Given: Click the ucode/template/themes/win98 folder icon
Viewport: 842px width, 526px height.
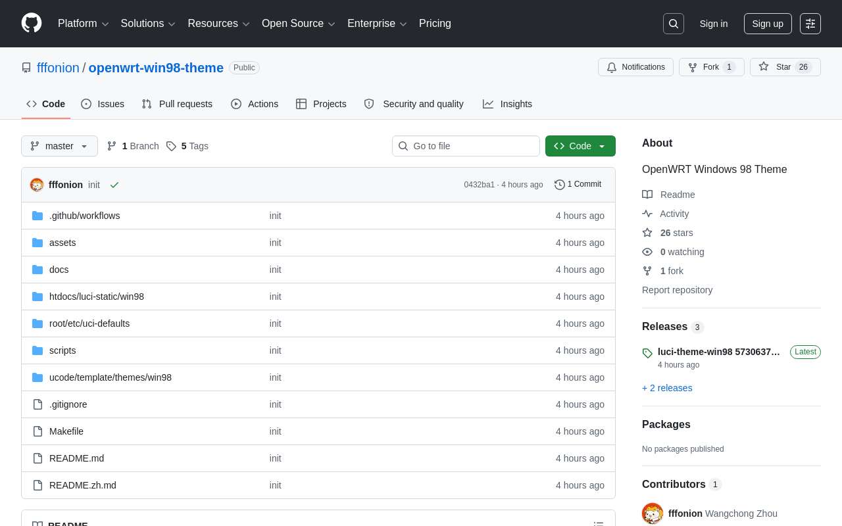Looking at the screenshot, I should coord(37,377).
